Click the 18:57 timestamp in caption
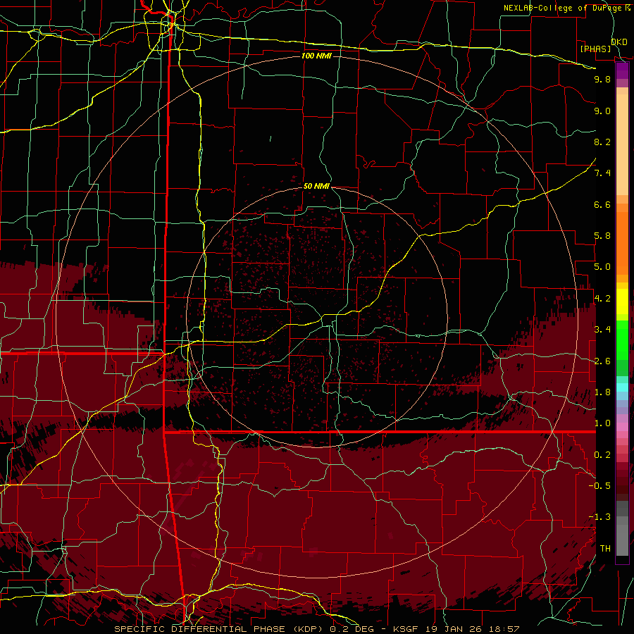 coord(505,629)
